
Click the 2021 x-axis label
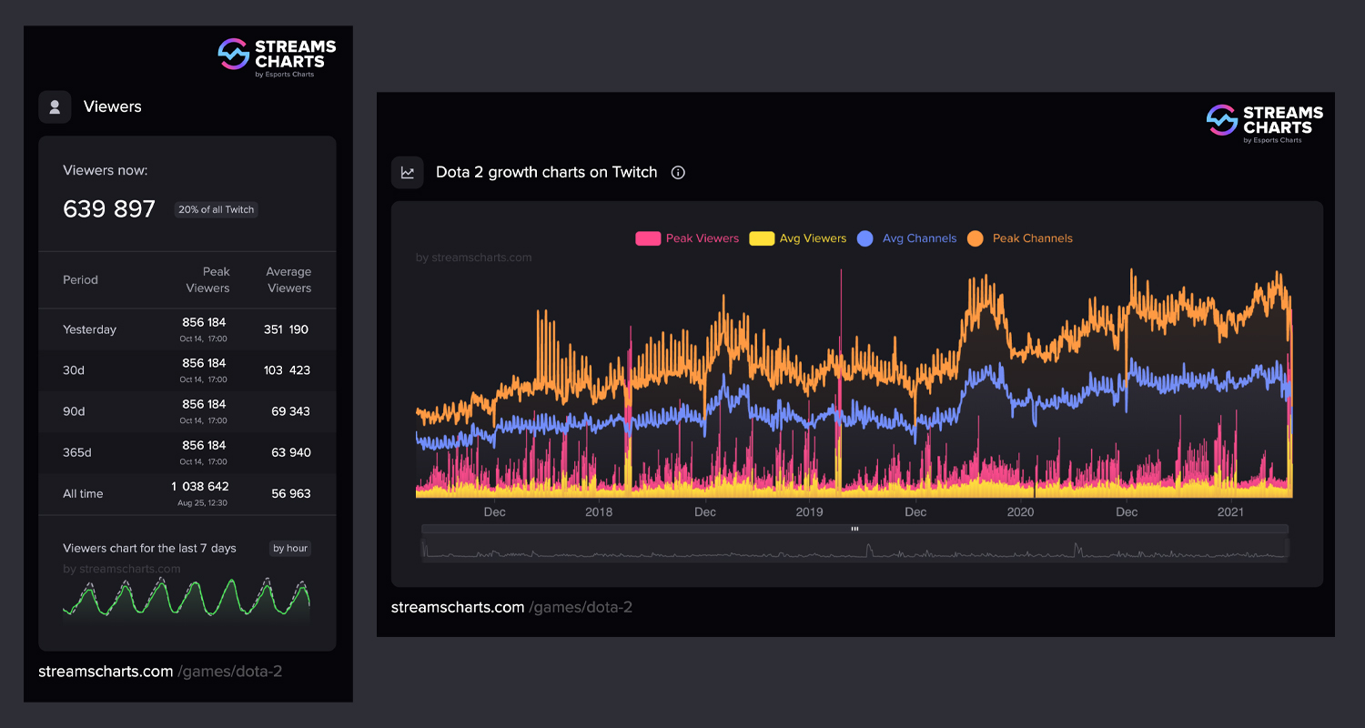tap(1230, 512)
